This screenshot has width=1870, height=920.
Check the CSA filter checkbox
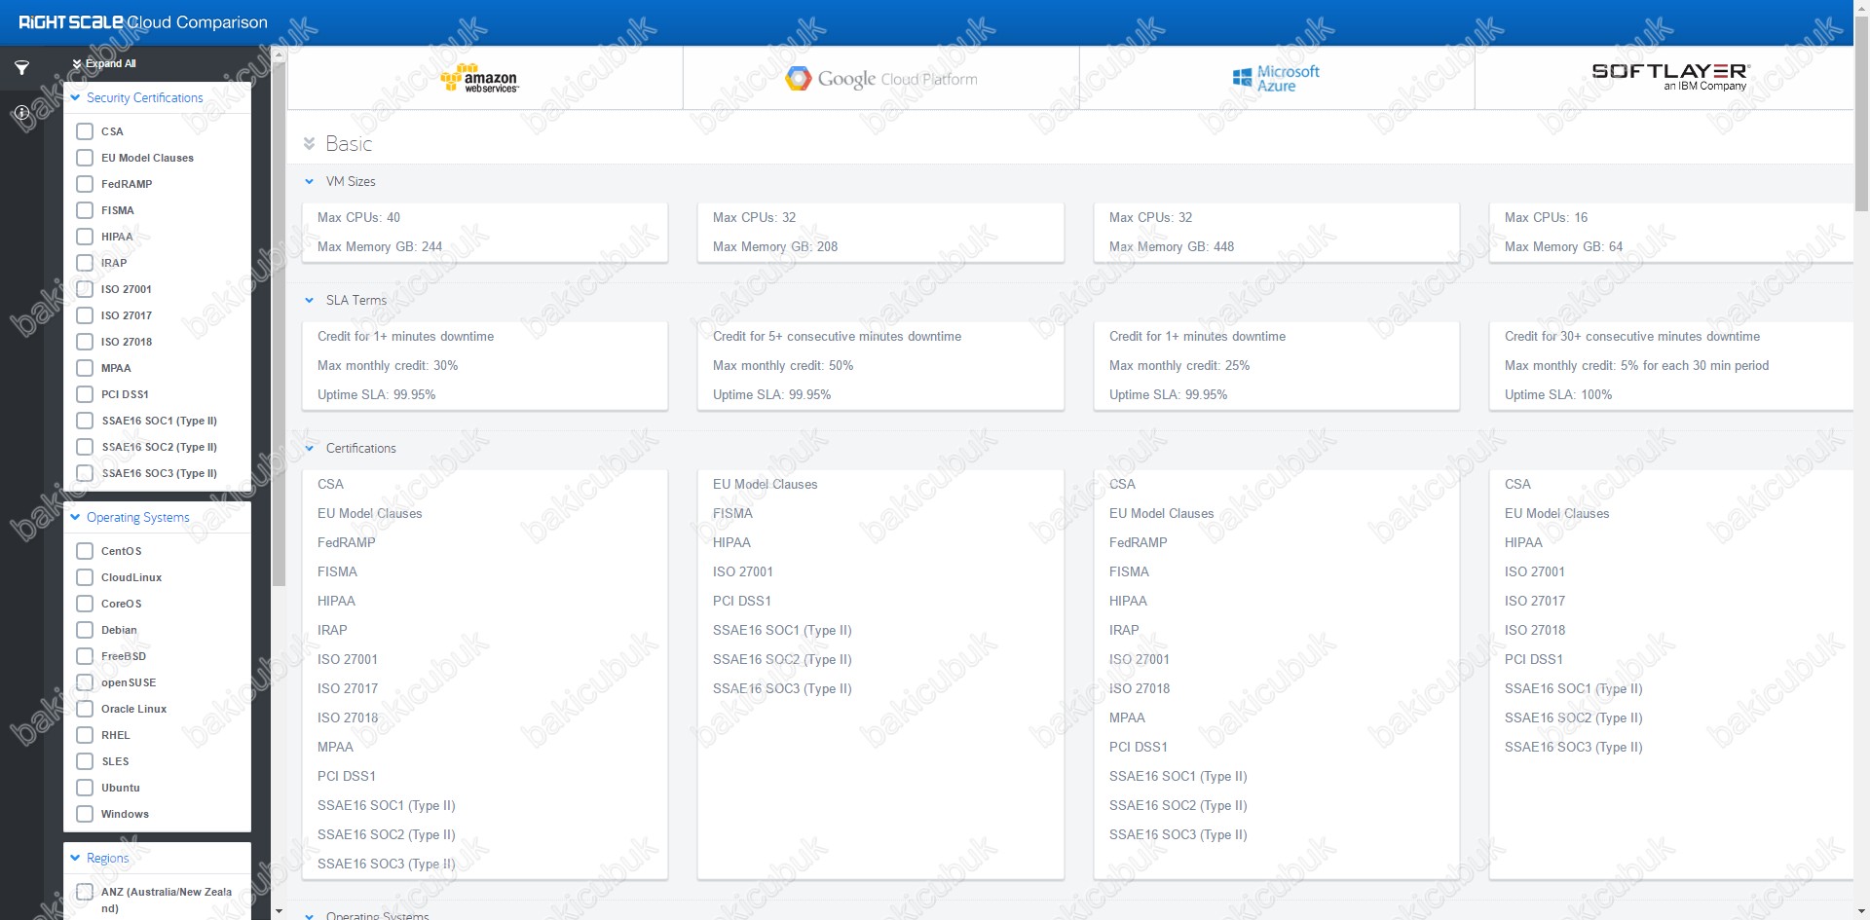(85, 131)
